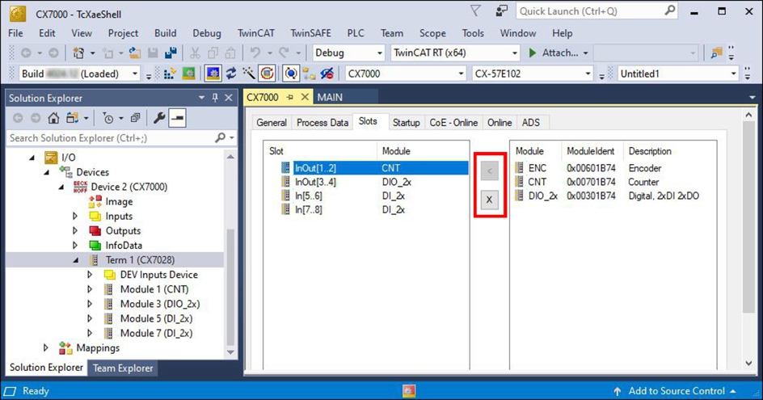Open the Build (Loaded) version dropdown
This screenshot has height=400, width=763.
pos(135,74)
